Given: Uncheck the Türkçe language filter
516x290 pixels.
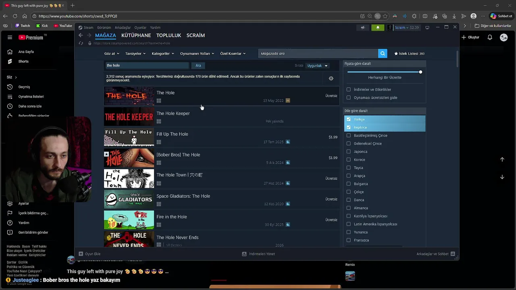Looking at the screenshot, I should click(349, 119).
